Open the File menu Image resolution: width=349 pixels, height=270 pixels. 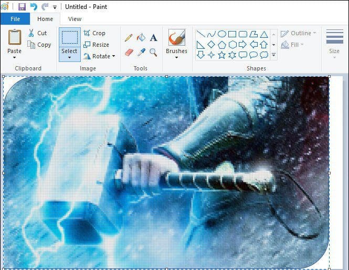15,19
